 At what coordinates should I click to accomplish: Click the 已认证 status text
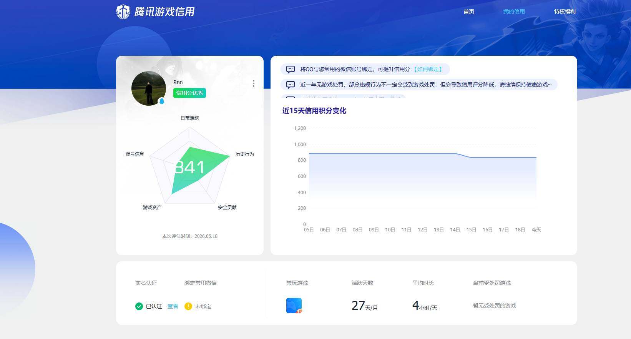click(154, 306)
